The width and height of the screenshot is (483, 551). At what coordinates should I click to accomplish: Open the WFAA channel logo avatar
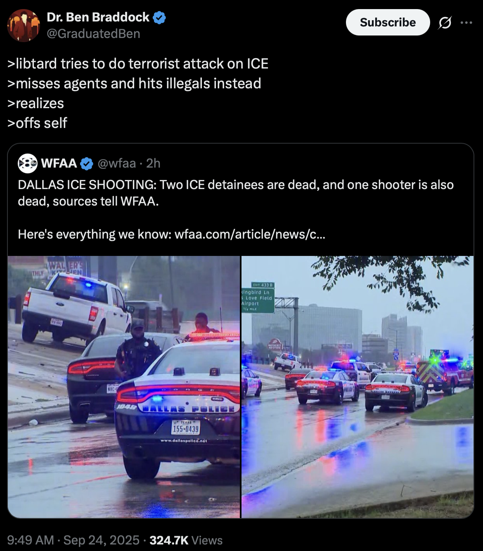(28, 163)
